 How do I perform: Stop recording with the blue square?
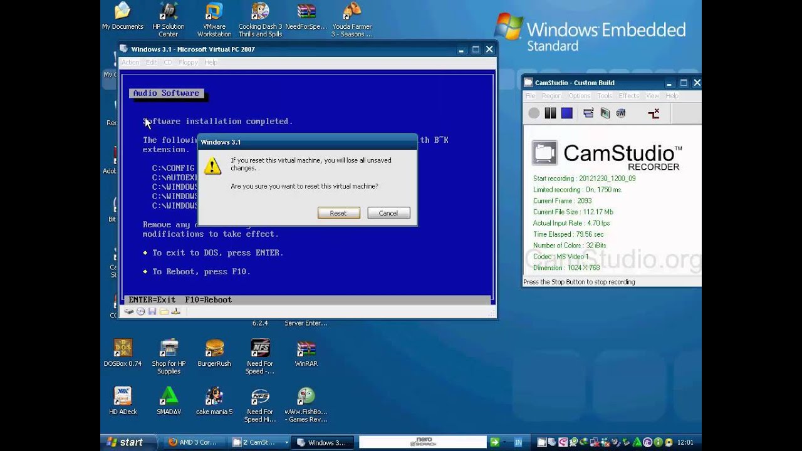coord(567,113)
